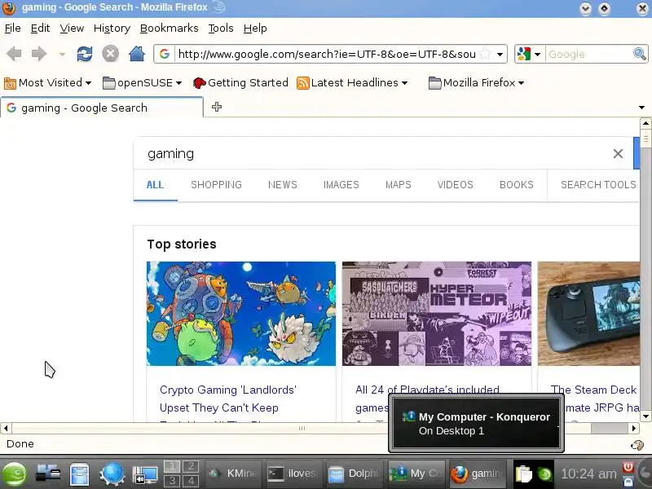Click the status bar icon at the right
The image size is (652, 489).
tap(637, 445)
